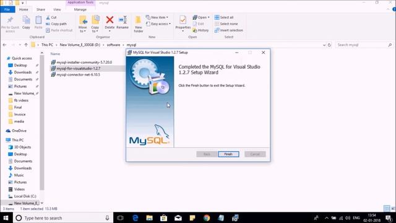The width and height of the screenshot is (396, 223).
Task: Open the media folder in sidebar
Action: click(17, 121)
